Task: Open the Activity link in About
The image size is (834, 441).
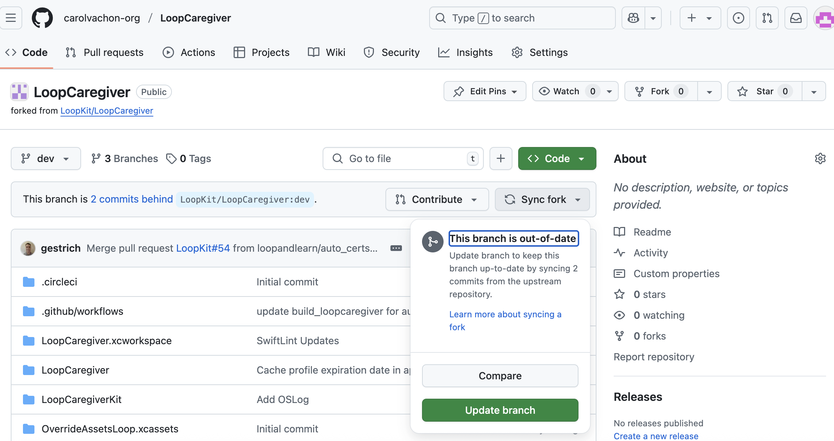Action: point(641,253)
